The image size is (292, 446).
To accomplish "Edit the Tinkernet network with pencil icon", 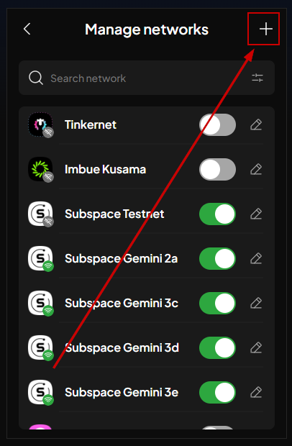I will click(256, 125).
